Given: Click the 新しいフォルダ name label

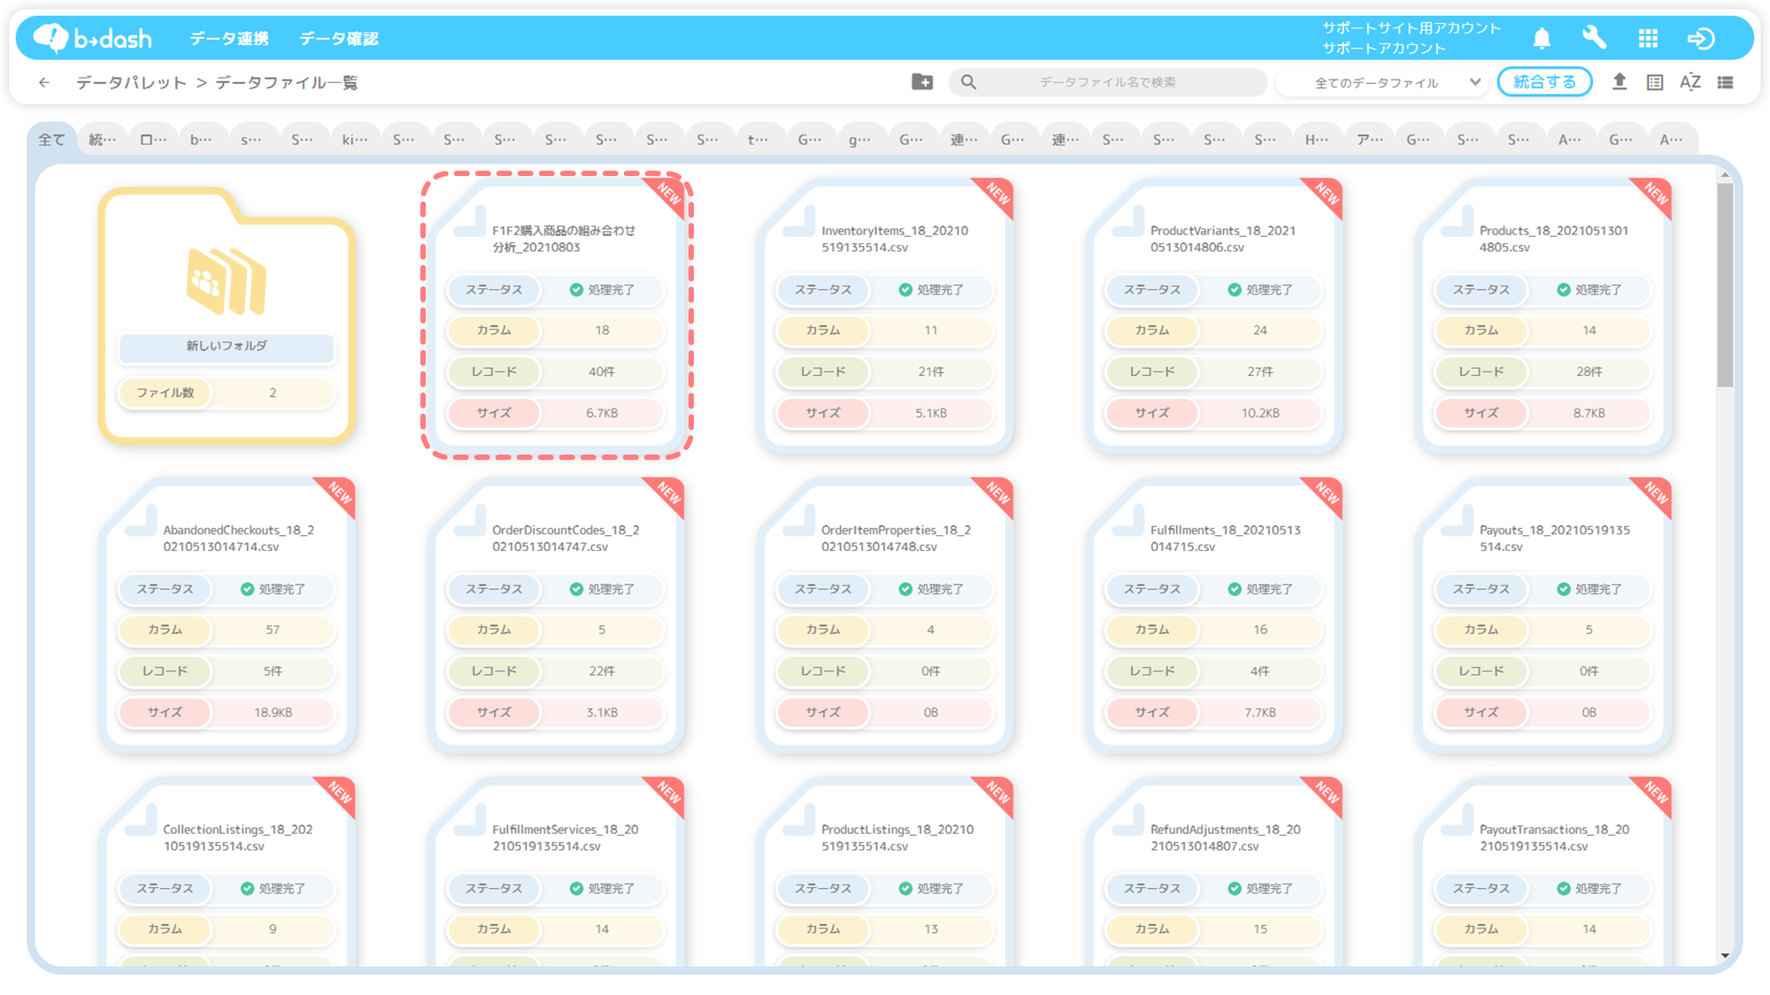Looking at the screenshot, I should 227,346.
